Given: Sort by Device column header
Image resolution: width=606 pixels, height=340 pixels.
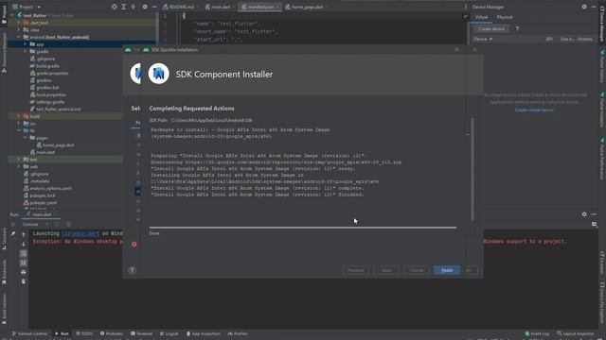Looking at the screenshot, I should (x=483, y=39).
